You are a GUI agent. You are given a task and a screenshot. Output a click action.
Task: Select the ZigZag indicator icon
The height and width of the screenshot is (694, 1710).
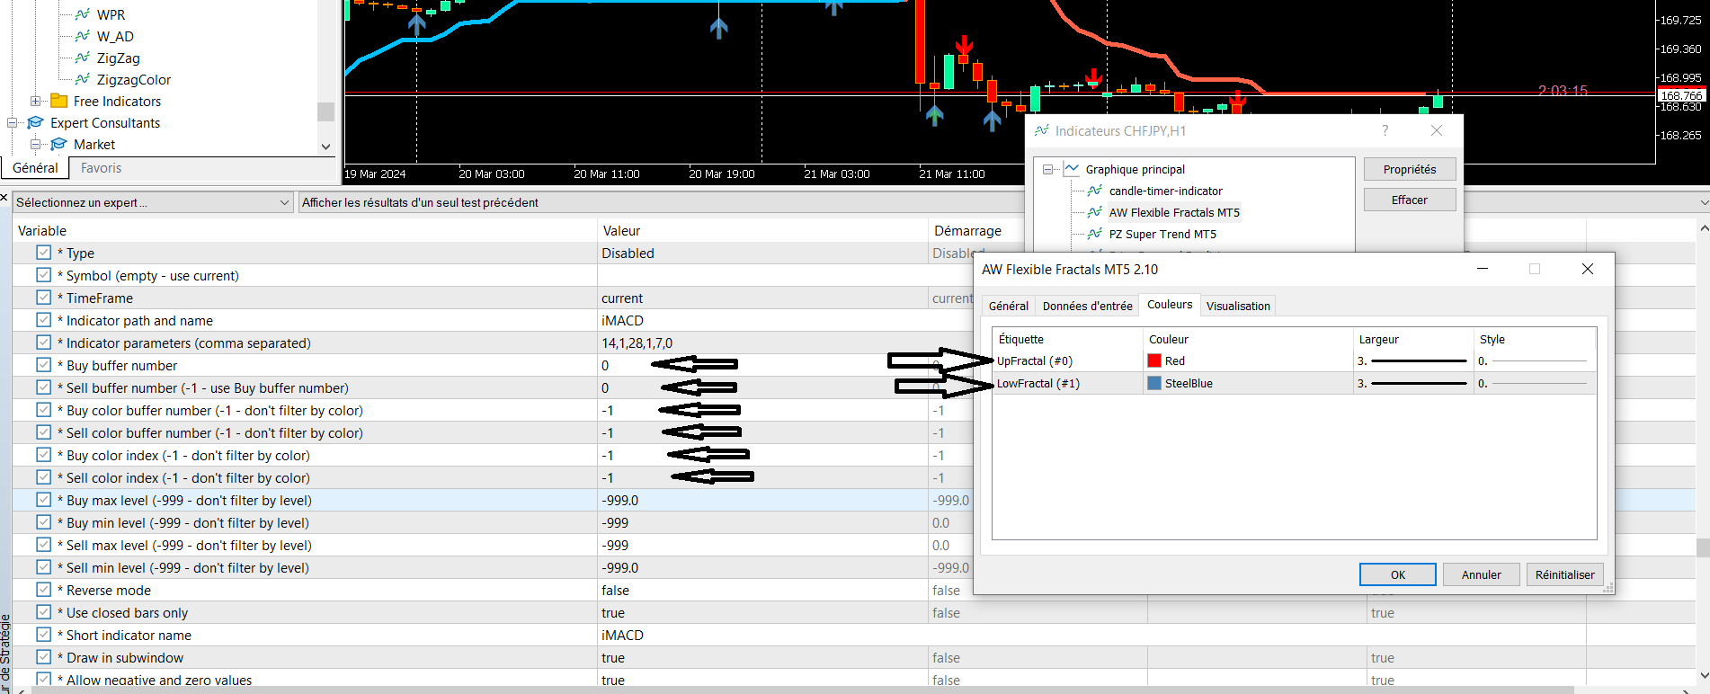(x=83, y=58)
